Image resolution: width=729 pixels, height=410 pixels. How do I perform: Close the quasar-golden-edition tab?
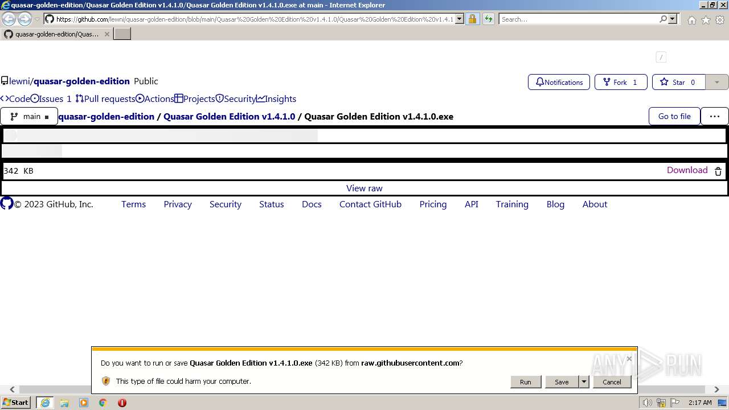click(x=107, y=34)
